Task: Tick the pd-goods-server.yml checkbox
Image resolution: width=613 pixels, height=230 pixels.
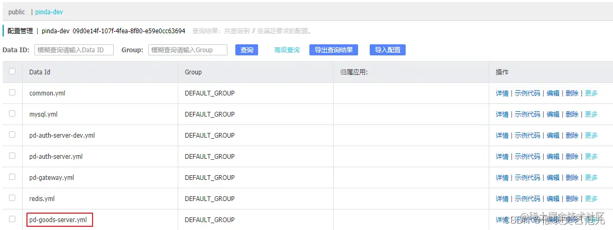Action: click(x=12, y=219)
